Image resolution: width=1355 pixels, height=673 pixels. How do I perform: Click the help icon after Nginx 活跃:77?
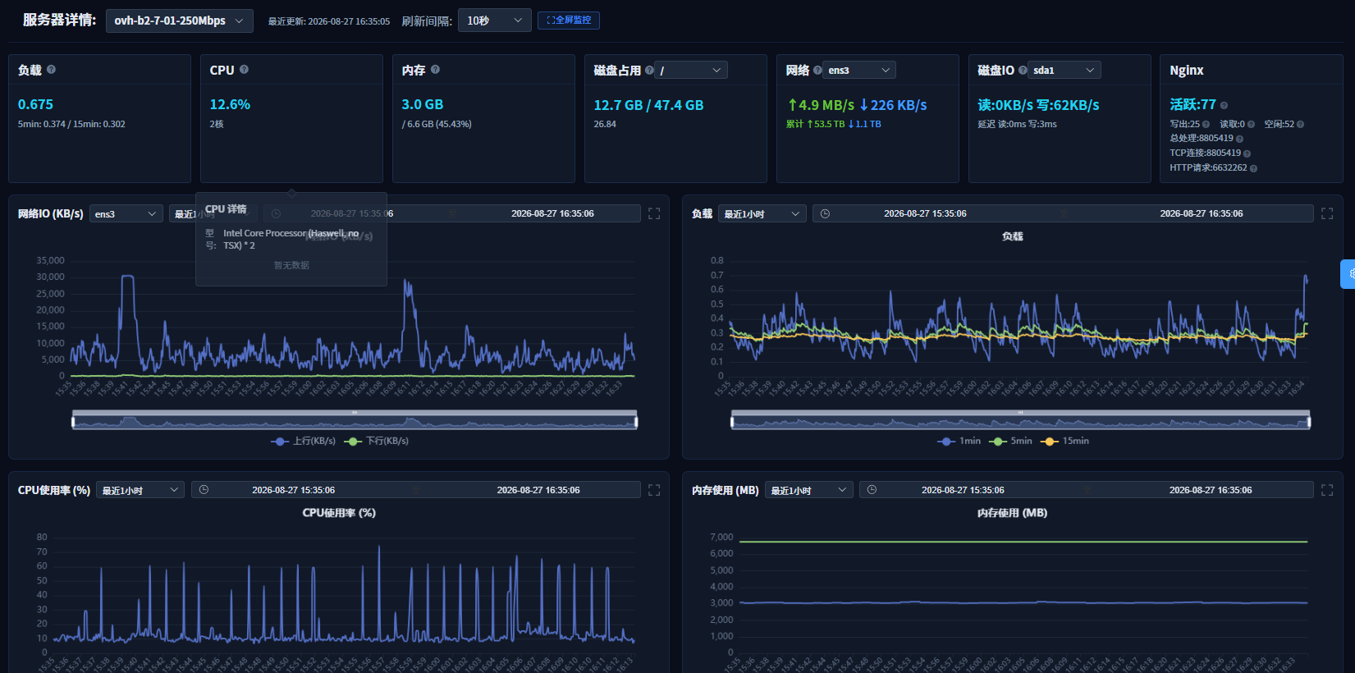tap(1224, 105)
